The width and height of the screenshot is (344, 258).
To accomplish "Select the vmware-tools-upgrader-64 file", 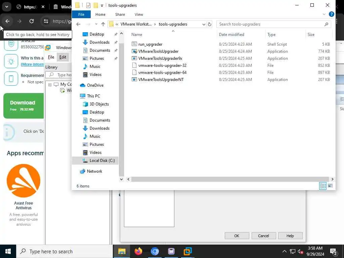I will coord(162,73).
